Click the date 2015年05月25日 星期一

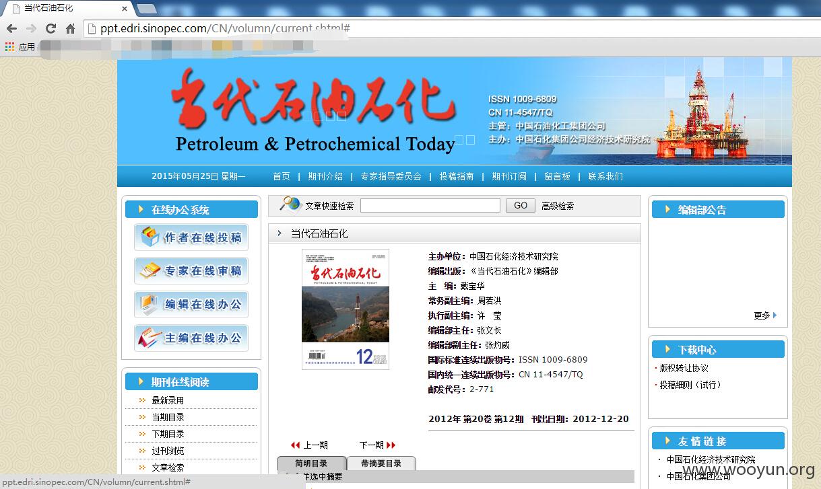click(x=199, y=176)
